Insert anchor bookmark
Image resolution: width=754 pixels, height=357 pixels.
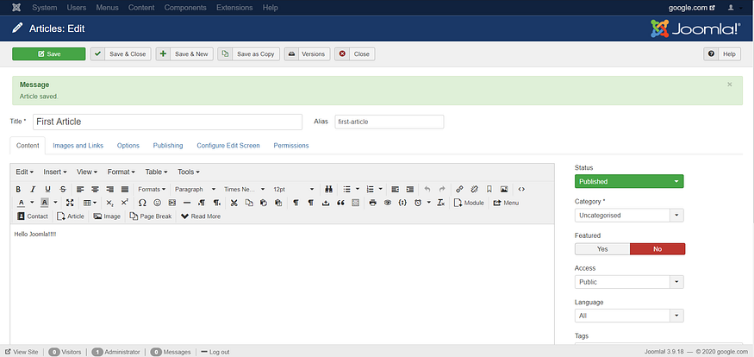(x=489, y=189)
